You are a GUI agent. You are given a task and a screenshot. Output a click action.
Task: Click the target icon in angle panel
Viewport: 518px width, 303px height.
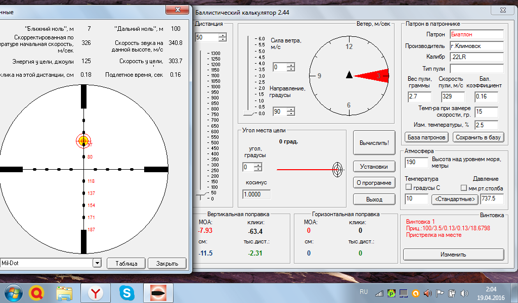pos(337,170)
